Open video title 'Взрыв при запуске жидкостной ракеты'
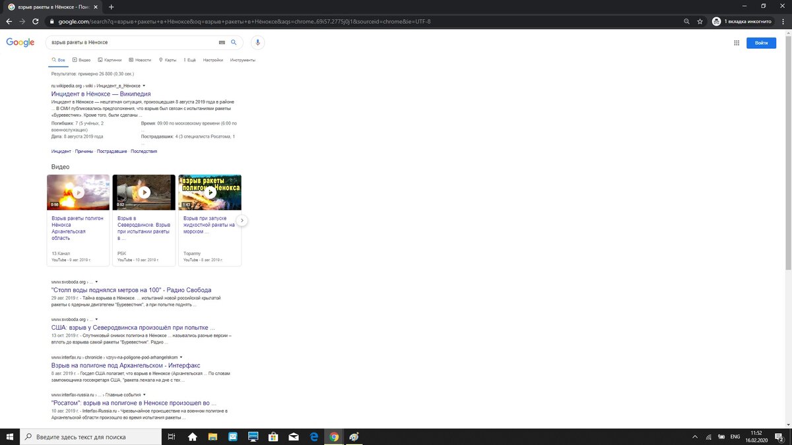Image resolution: width=792 pixels, height=445 pixels. [x=209, y=225]
